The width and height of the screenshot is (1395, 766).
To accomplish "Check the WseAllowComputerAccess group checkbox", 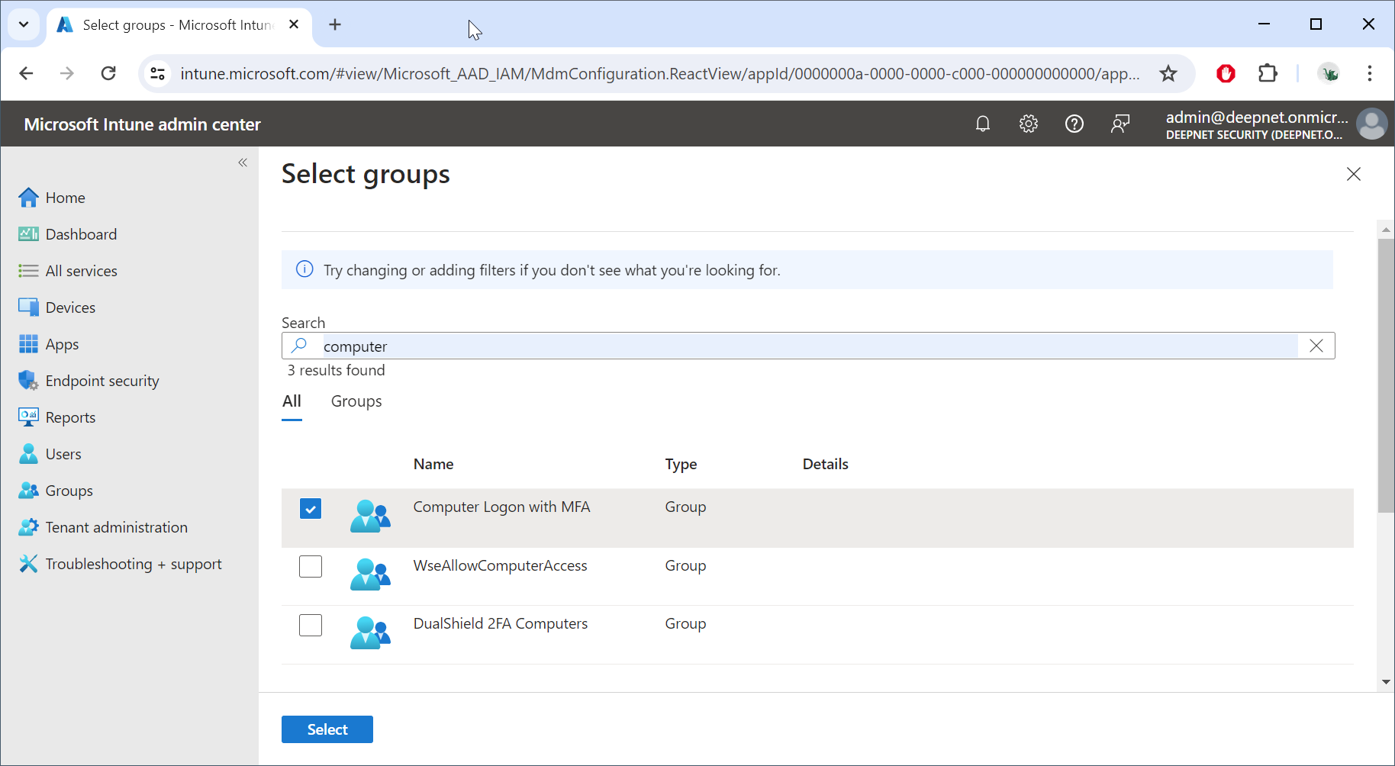I will (x=311, y=566).
